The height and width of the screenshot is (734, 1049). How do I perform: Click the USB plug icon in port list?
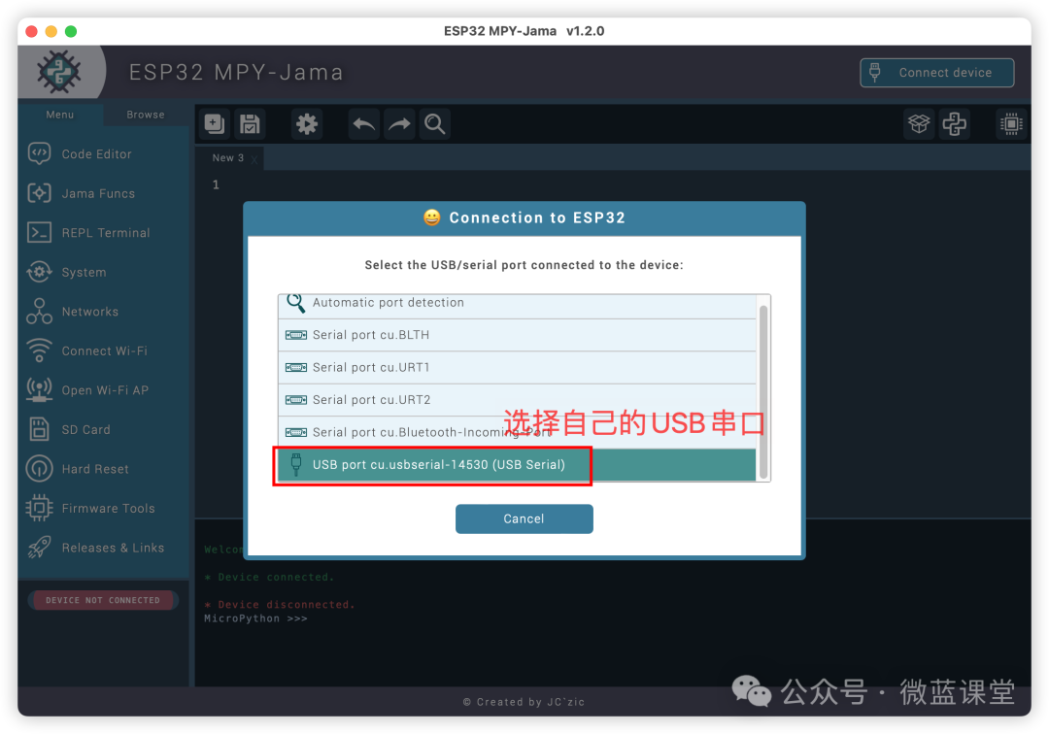pyautogui.click(x=295, y=465)
